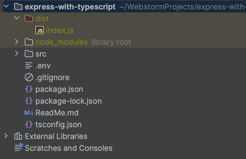Click the .env text file icon

[29, 66]
